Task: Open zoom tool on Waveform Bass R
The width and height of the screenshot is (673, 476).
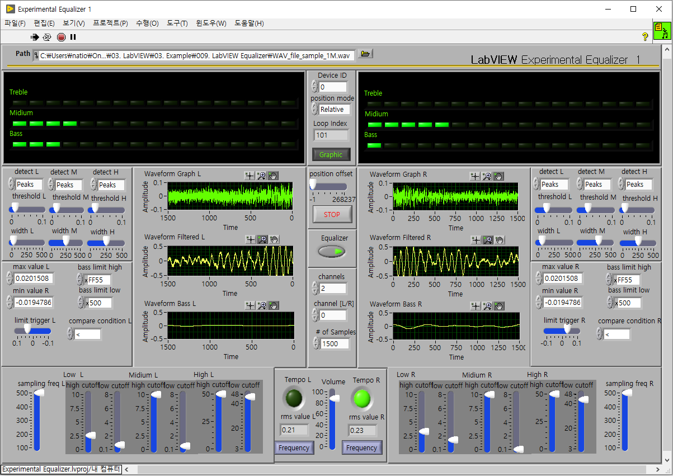Action: click(487, 305)
